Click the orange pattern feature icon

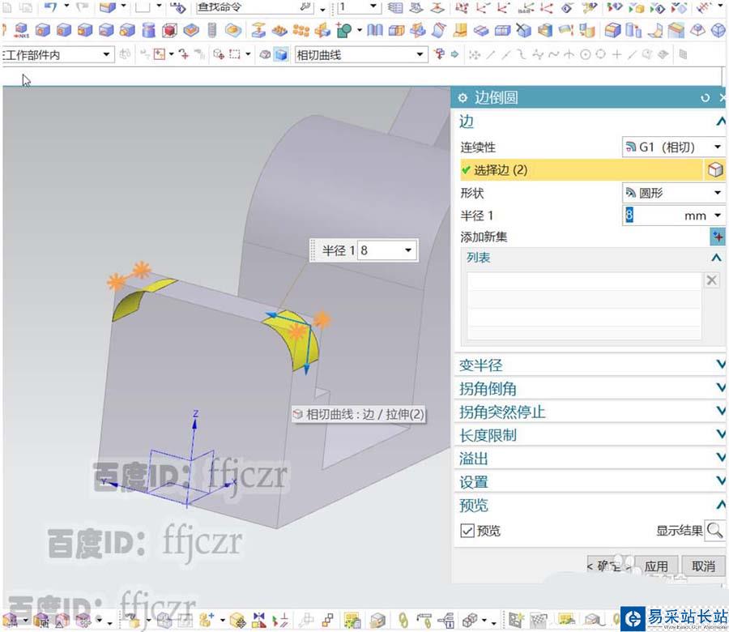pyautogui.click(x=301, y=31)
